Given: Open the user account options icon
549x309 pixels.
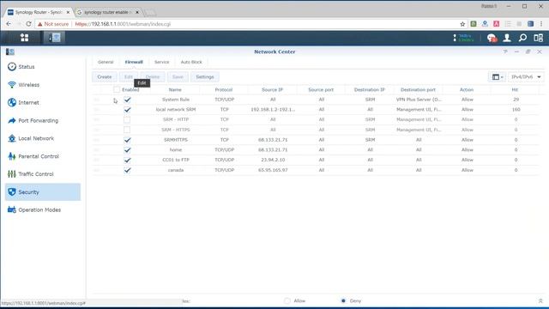Looking at the screenshot, I should pos(507,38).
